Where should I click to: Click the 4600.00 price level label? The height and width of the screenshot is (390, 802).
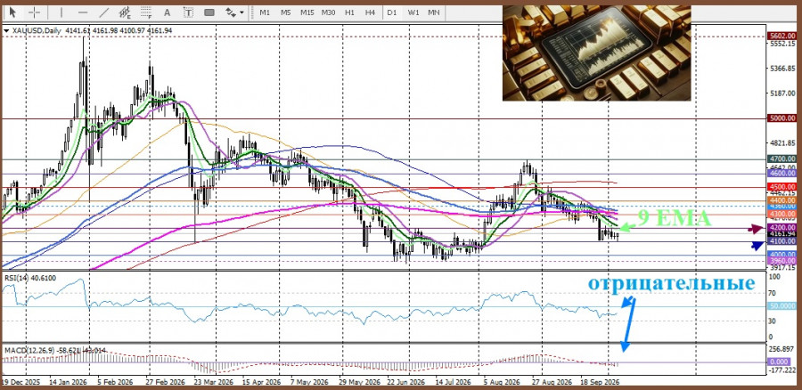782,174
